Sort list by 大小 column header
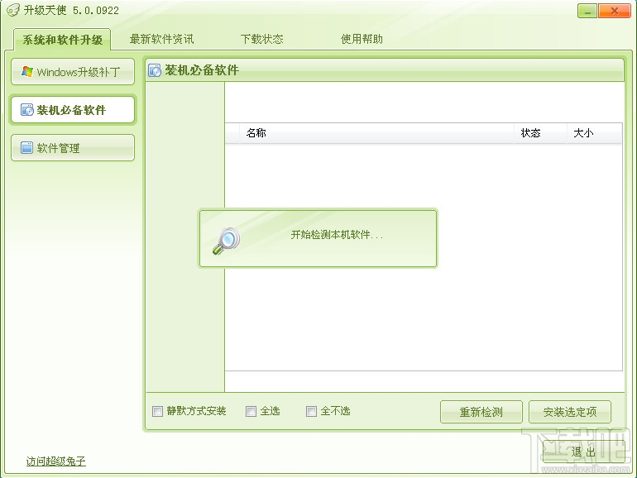The height and width of the screenshot is (478, 637). pos(594,133)
